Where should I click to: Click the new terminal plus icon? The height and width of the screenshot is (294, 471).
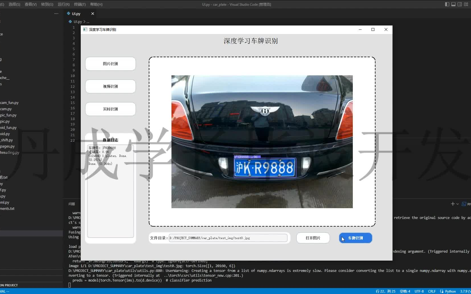(x=453, y=204)
